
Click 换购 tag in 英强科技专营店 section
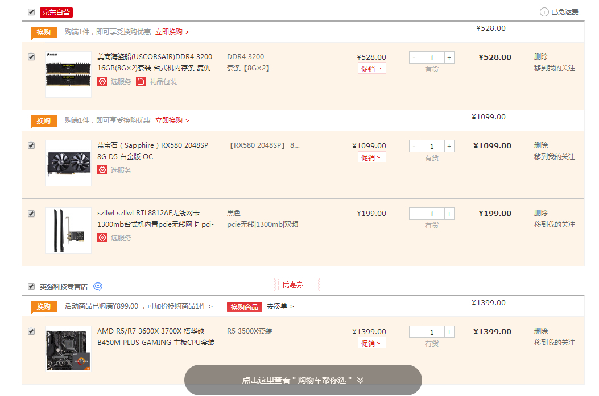click(x=44, y=306)
